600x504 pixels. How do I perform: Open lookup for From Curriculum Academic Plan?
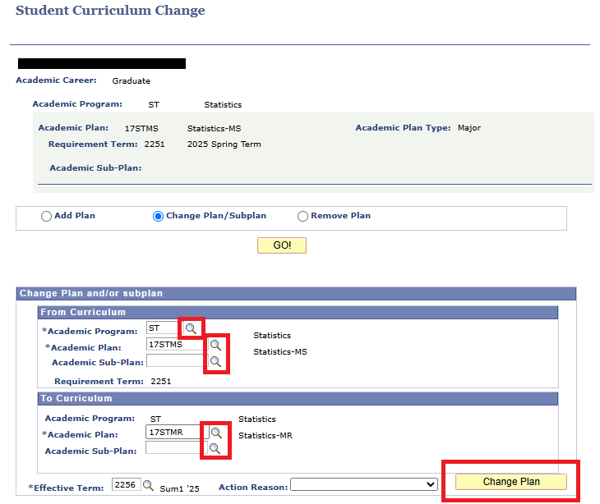click(216, 345)
